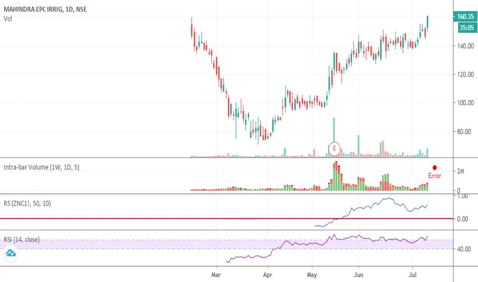Click the Apr label on time axis

coord(267,275)
